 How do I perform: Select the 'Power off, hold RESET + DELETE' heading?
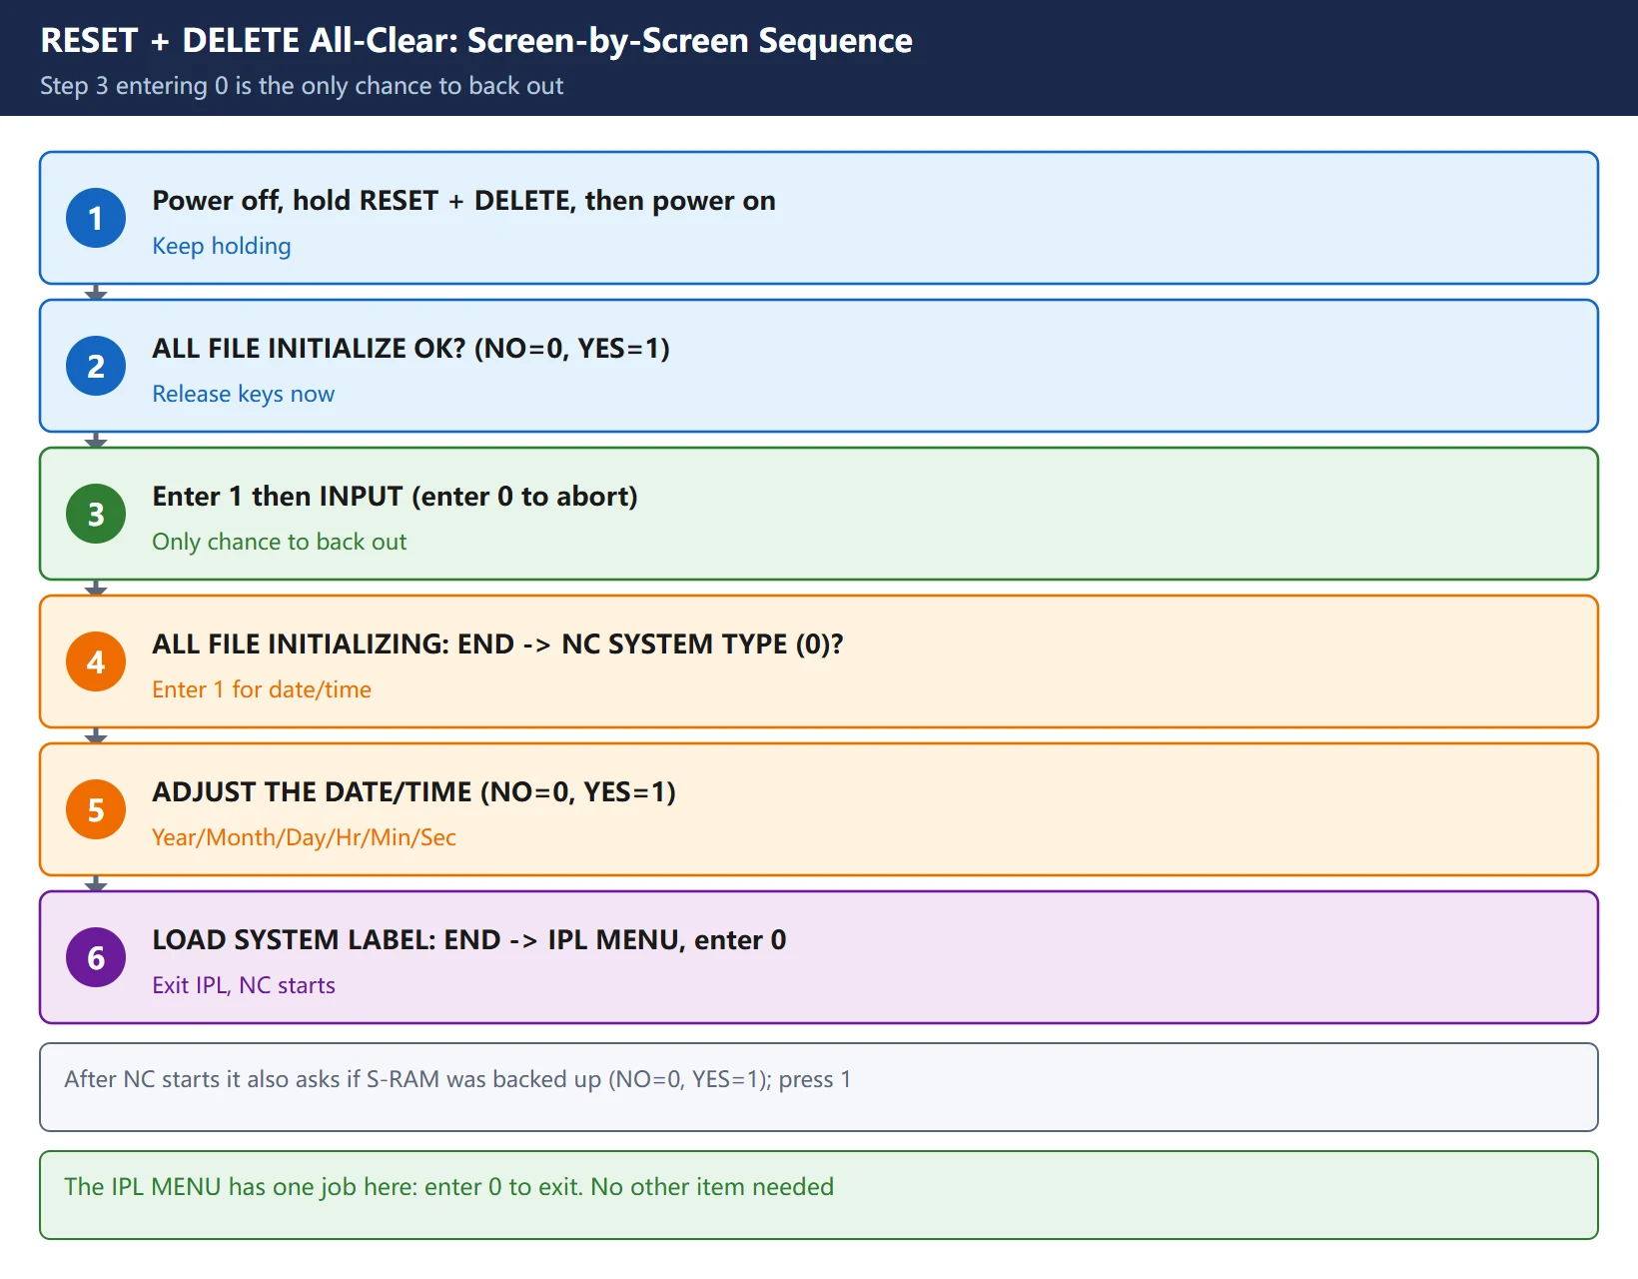(463, 201)
